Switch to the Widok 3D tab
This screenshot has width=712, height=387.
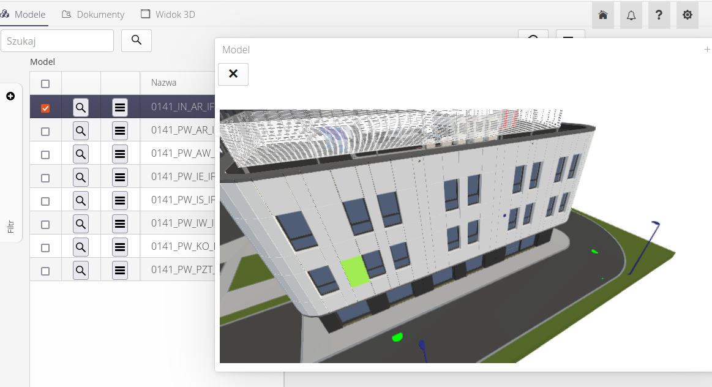168,14
